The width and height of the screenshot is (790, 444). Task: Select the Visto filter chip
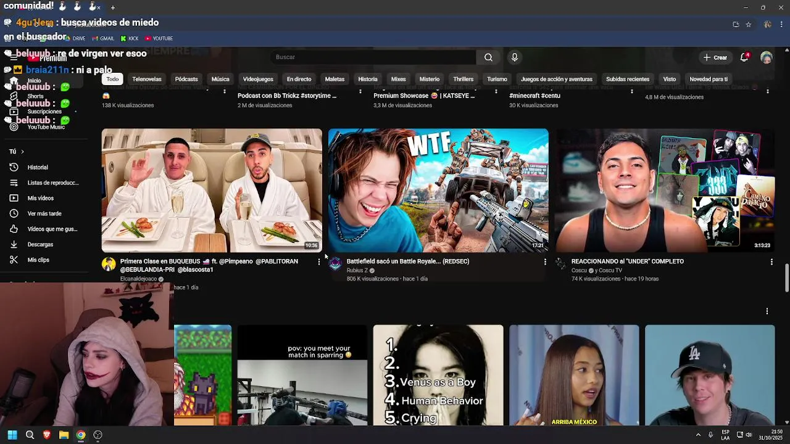(670, 79)
